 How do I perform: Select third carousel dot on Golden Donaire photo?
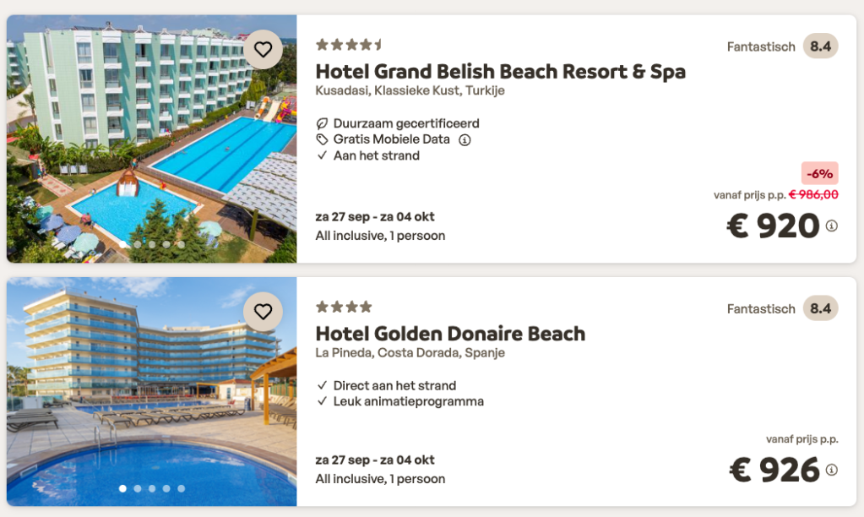[x=152, y=488]
